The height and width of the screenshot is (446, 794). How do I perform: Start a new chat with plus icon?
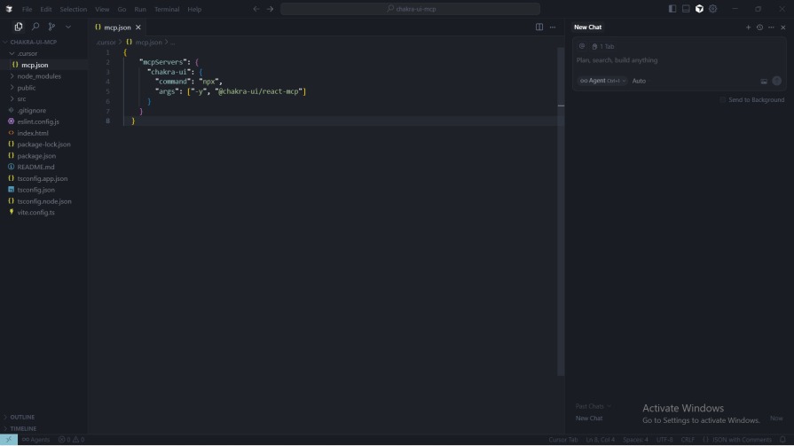click(748, 27)
